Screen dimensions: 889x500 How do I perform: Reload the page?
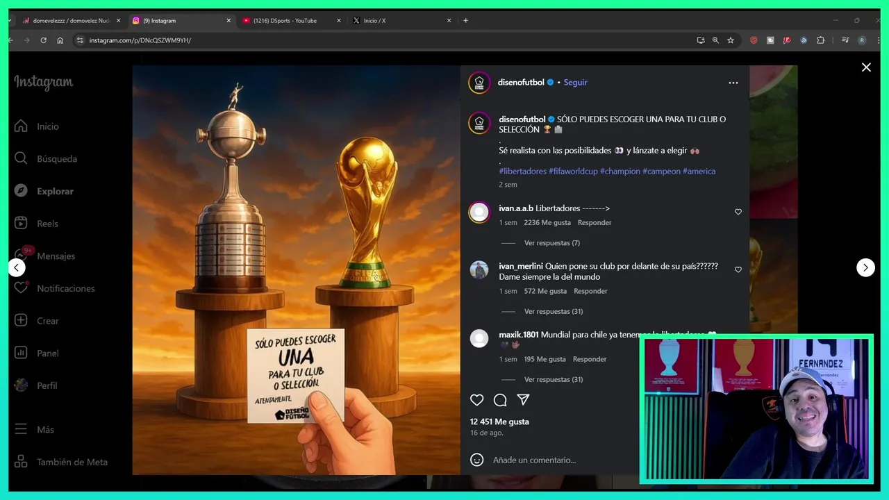click(43, 40)
